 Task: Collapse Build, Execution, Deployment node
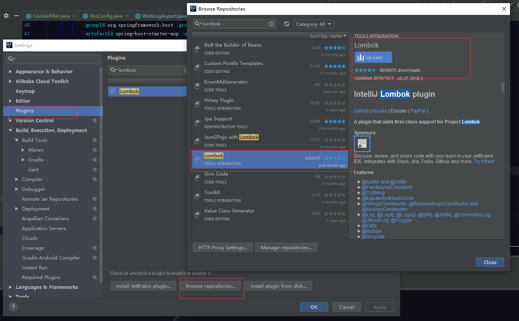[11, 131]
